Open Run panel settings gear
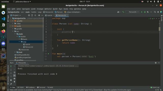The height and width of the screenshot is (91, 163). point(156,63)
